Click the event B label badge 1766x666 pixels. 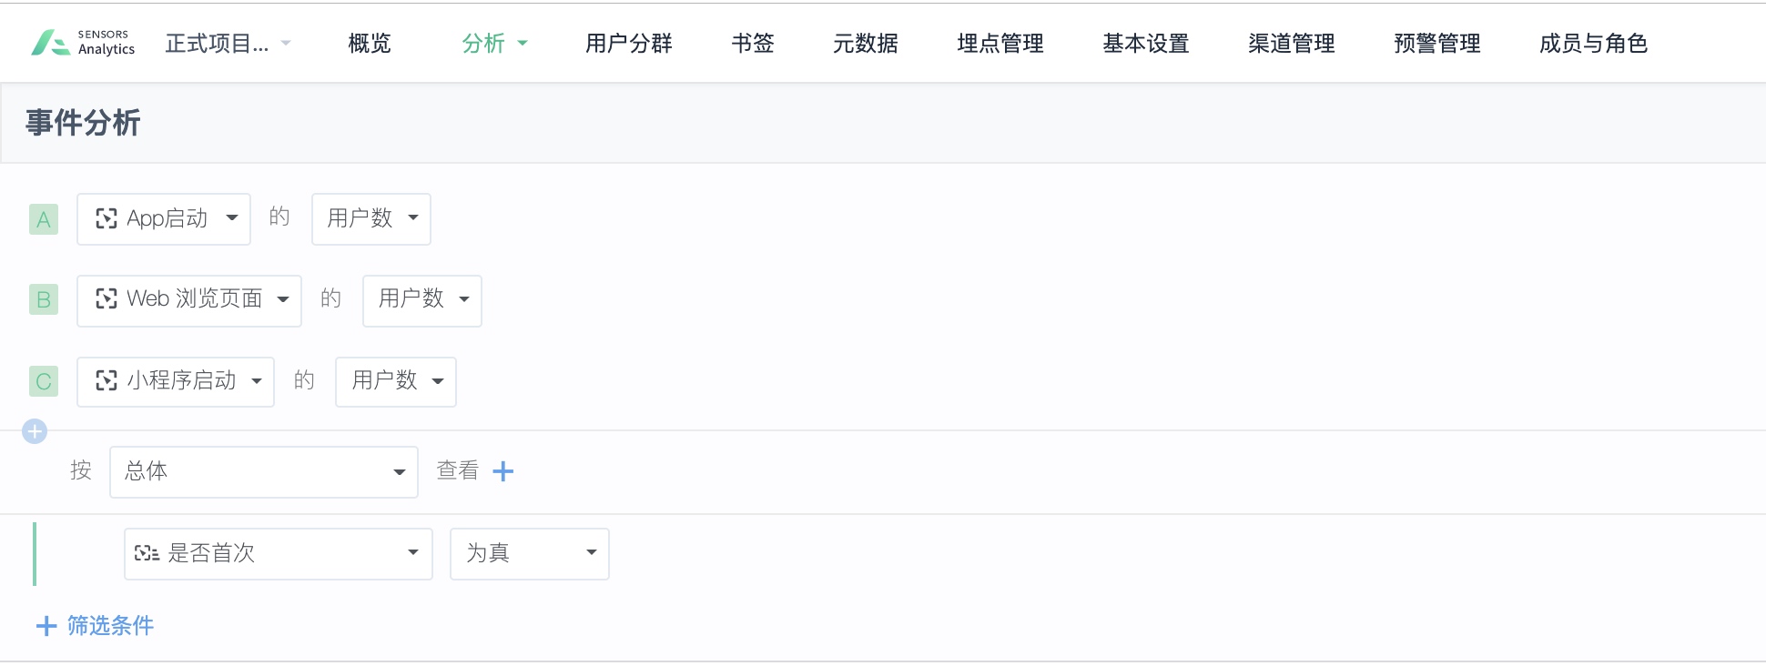[44, 299]
